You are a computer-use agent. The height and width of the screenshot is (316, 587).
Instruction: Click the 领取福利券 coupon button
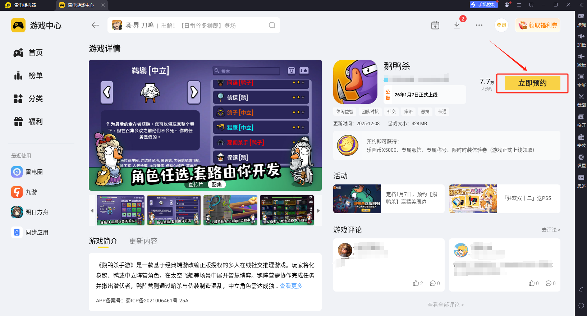538,25
